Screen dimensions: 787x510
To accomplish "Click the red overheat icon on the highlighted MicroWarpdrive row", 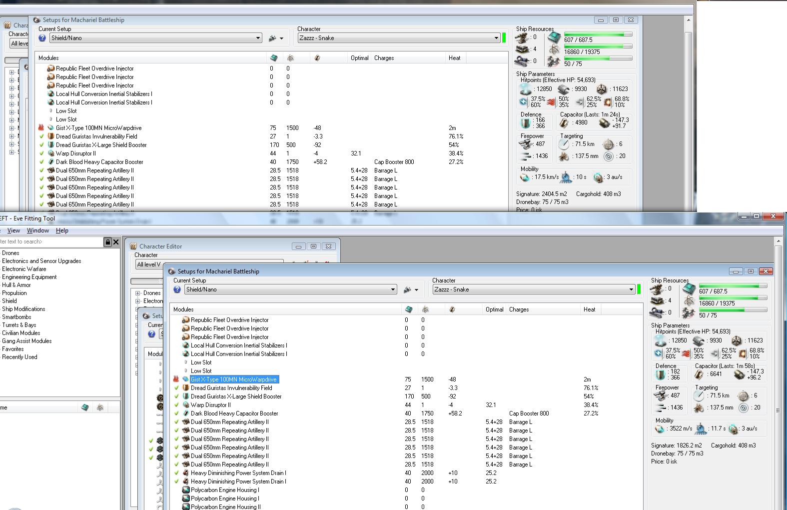I will (x=176, y=379).
